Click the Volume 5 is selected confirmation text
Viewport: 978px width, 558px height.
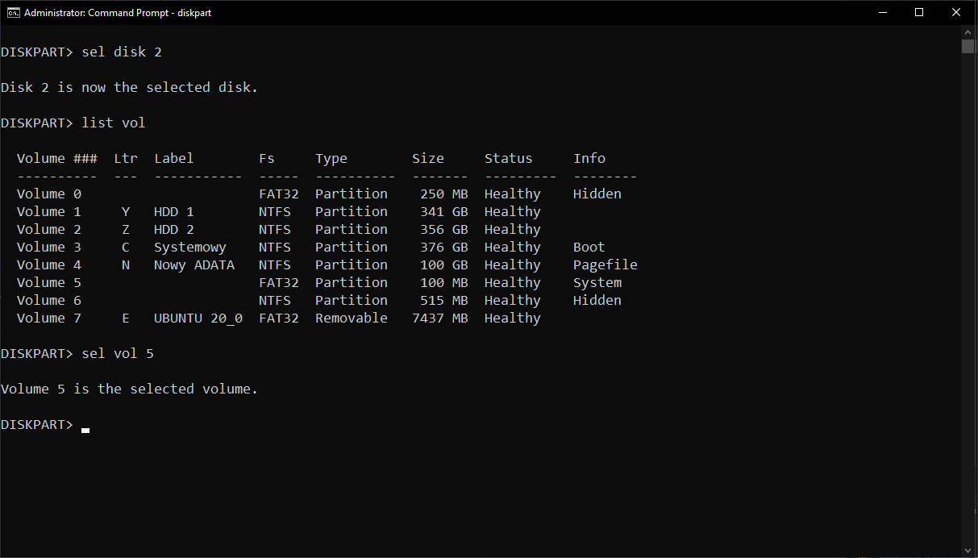pyautogui.click(x=129, y=389)
